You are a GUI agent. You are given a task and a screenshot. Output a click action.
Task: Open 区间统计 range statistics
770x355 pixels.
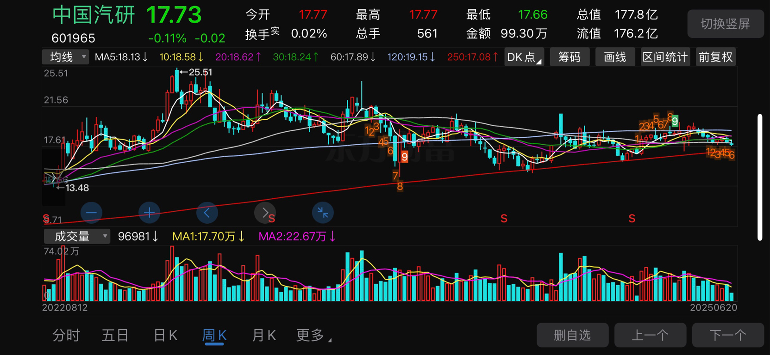coord(665,57)
